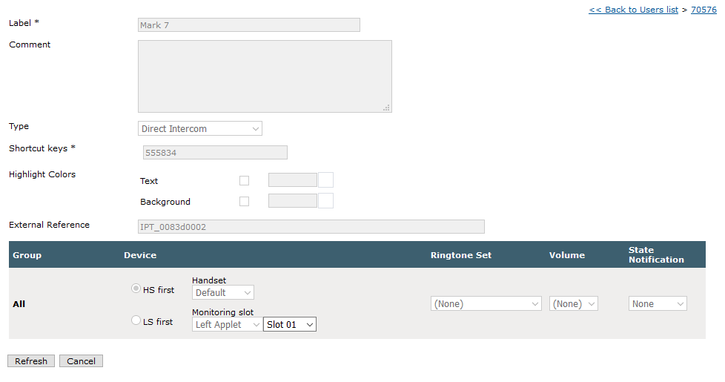
Task: Open the Handset Default dropdown
Action: (x=223, y=292)
